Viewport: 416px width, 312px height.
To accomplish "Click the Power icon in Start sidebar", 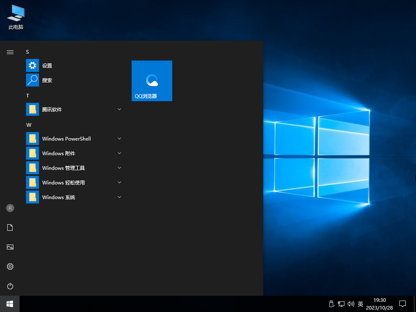I will [x=10, y=286].
